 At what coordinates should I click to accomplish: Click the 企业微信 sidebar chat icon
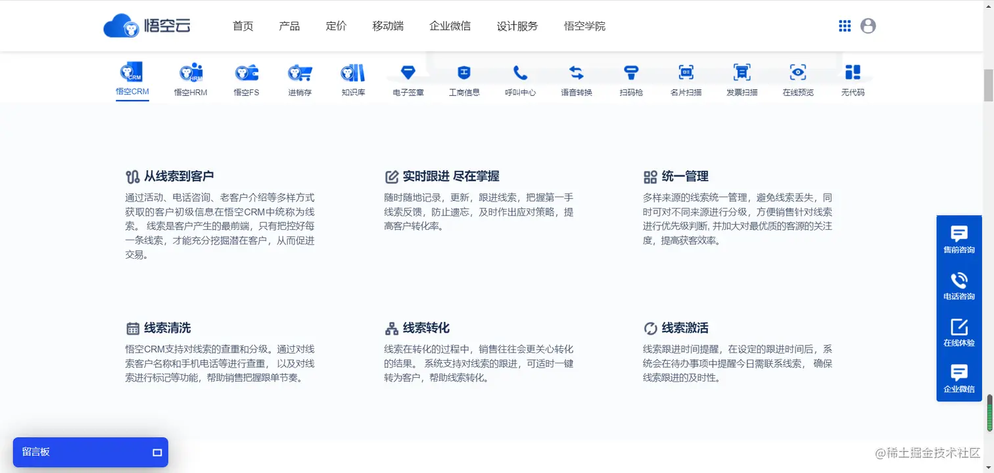point(959,372)
